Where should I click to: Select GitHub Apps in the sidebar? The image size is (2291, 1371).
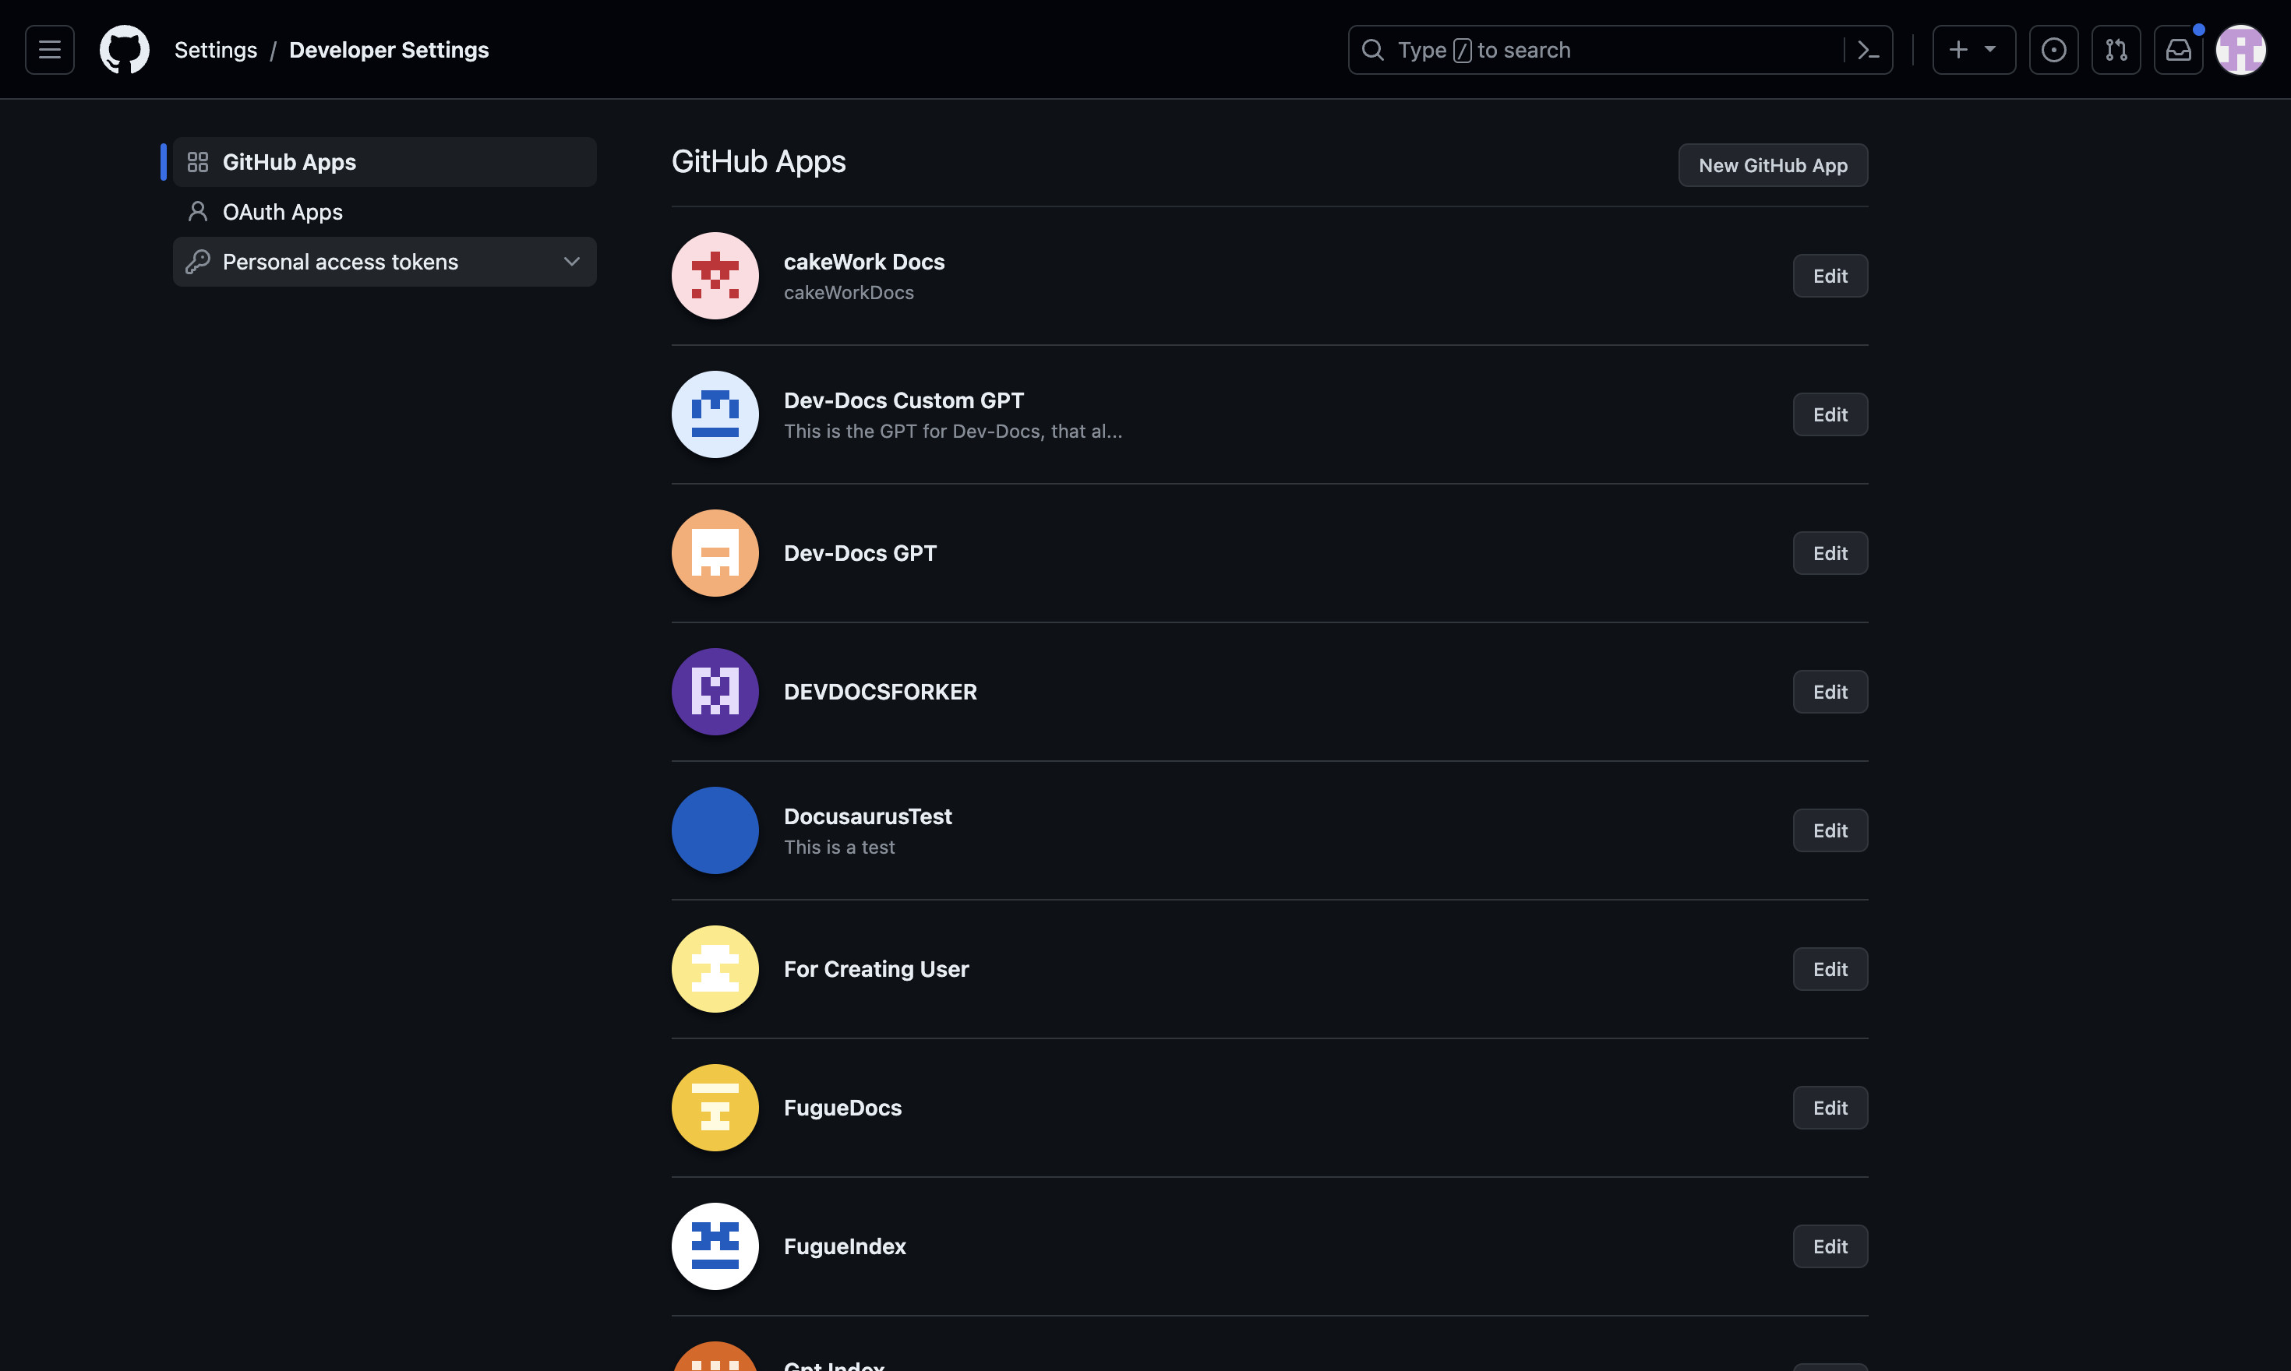[x=289, y=162]
